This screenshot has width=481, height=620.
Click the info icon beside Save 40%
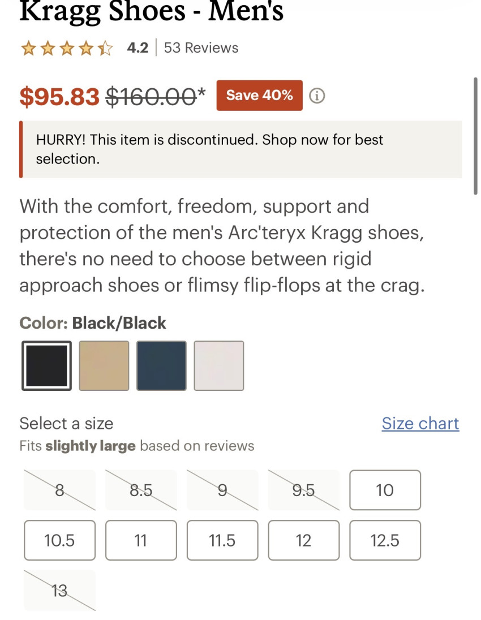(317, 96)
